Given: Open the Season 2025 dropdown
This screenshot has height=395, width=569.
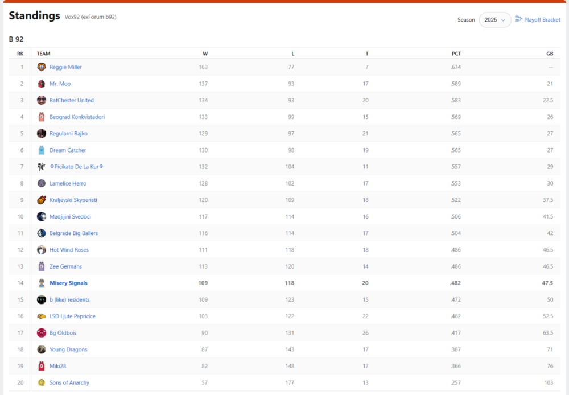Looking at the screenshot, I should click(x=495, y=20).
